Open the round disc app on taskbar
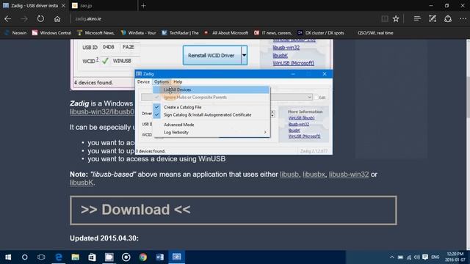Viewport: 470px width, 264px height. [126, 257]
